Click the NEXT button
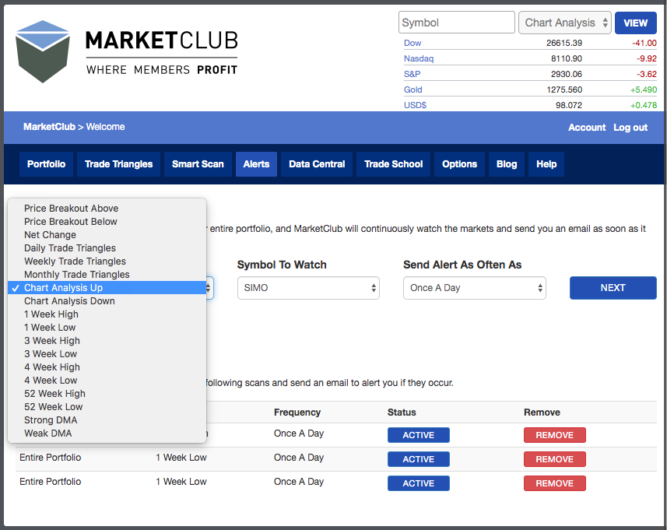The image size is (667, 530). pos(613,288)
